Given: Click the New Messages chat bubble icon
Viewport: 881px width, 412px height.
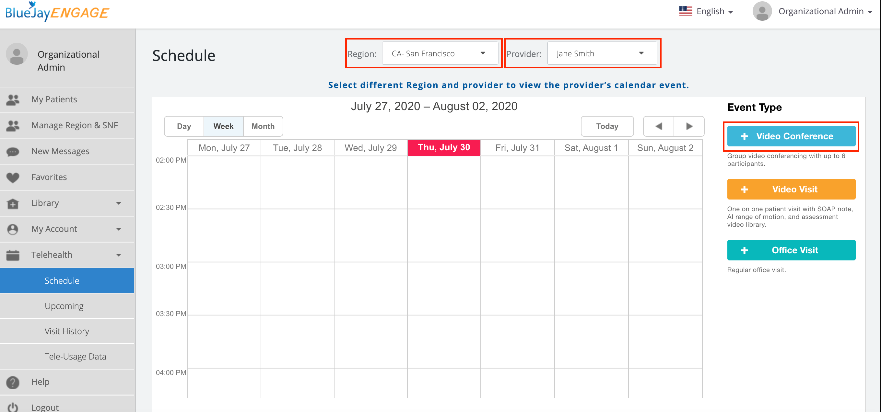Looking at the screenshot, I should (13, 151).
